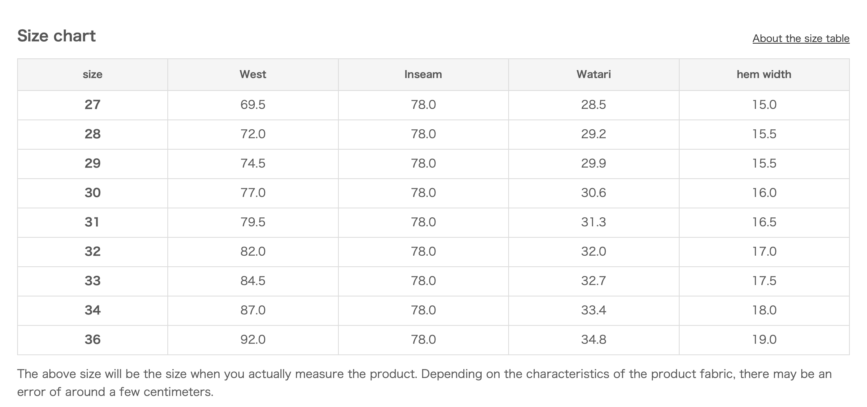Click the West value 72.0
The image size is (867, 407).
(253, 134)
